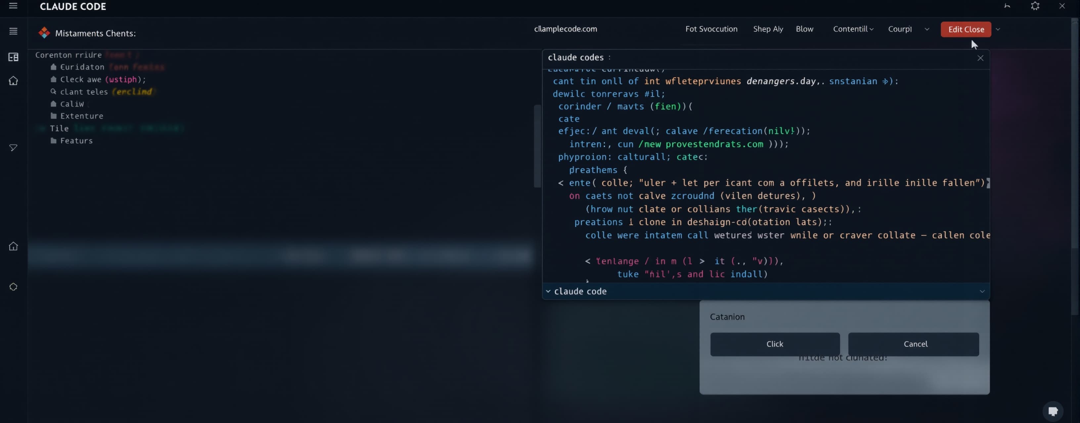1080x423 pixels.
Task: Click the CLAUDE CODE title text
Action: pyautogui.click(x=73, y=6)
